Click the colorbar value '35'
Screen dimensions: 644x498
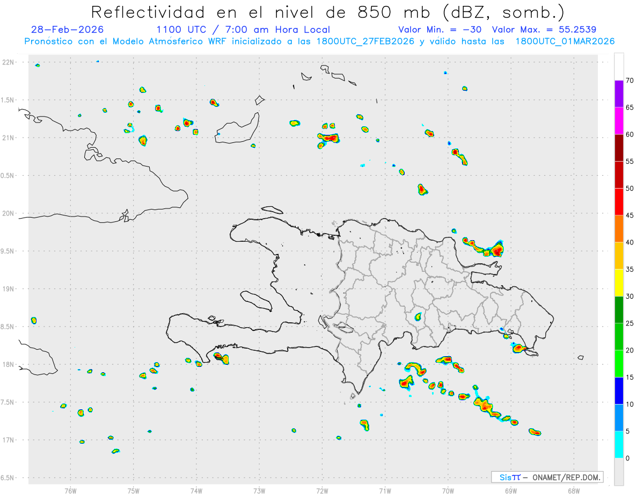coord(630,269)
